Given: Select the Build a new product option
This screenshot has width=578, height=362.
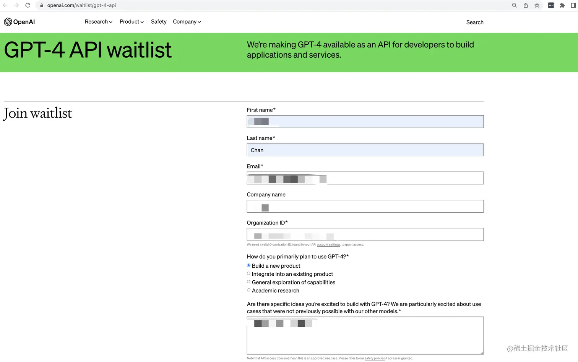Looking at the screenshot, I should tap(248, 265).
